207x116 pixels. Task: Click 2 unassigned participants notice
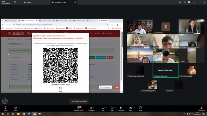[79, 101]
